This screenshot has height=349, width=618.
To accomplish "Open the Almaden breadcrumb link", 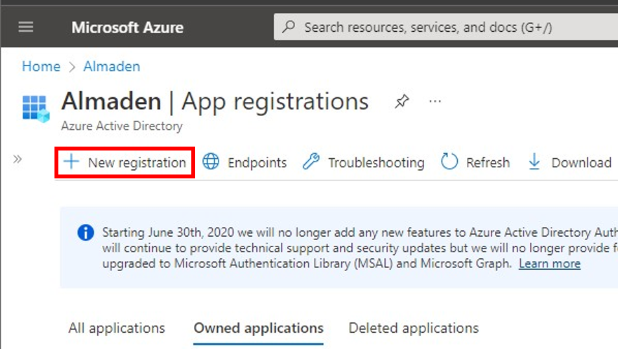I will point(112,66).
